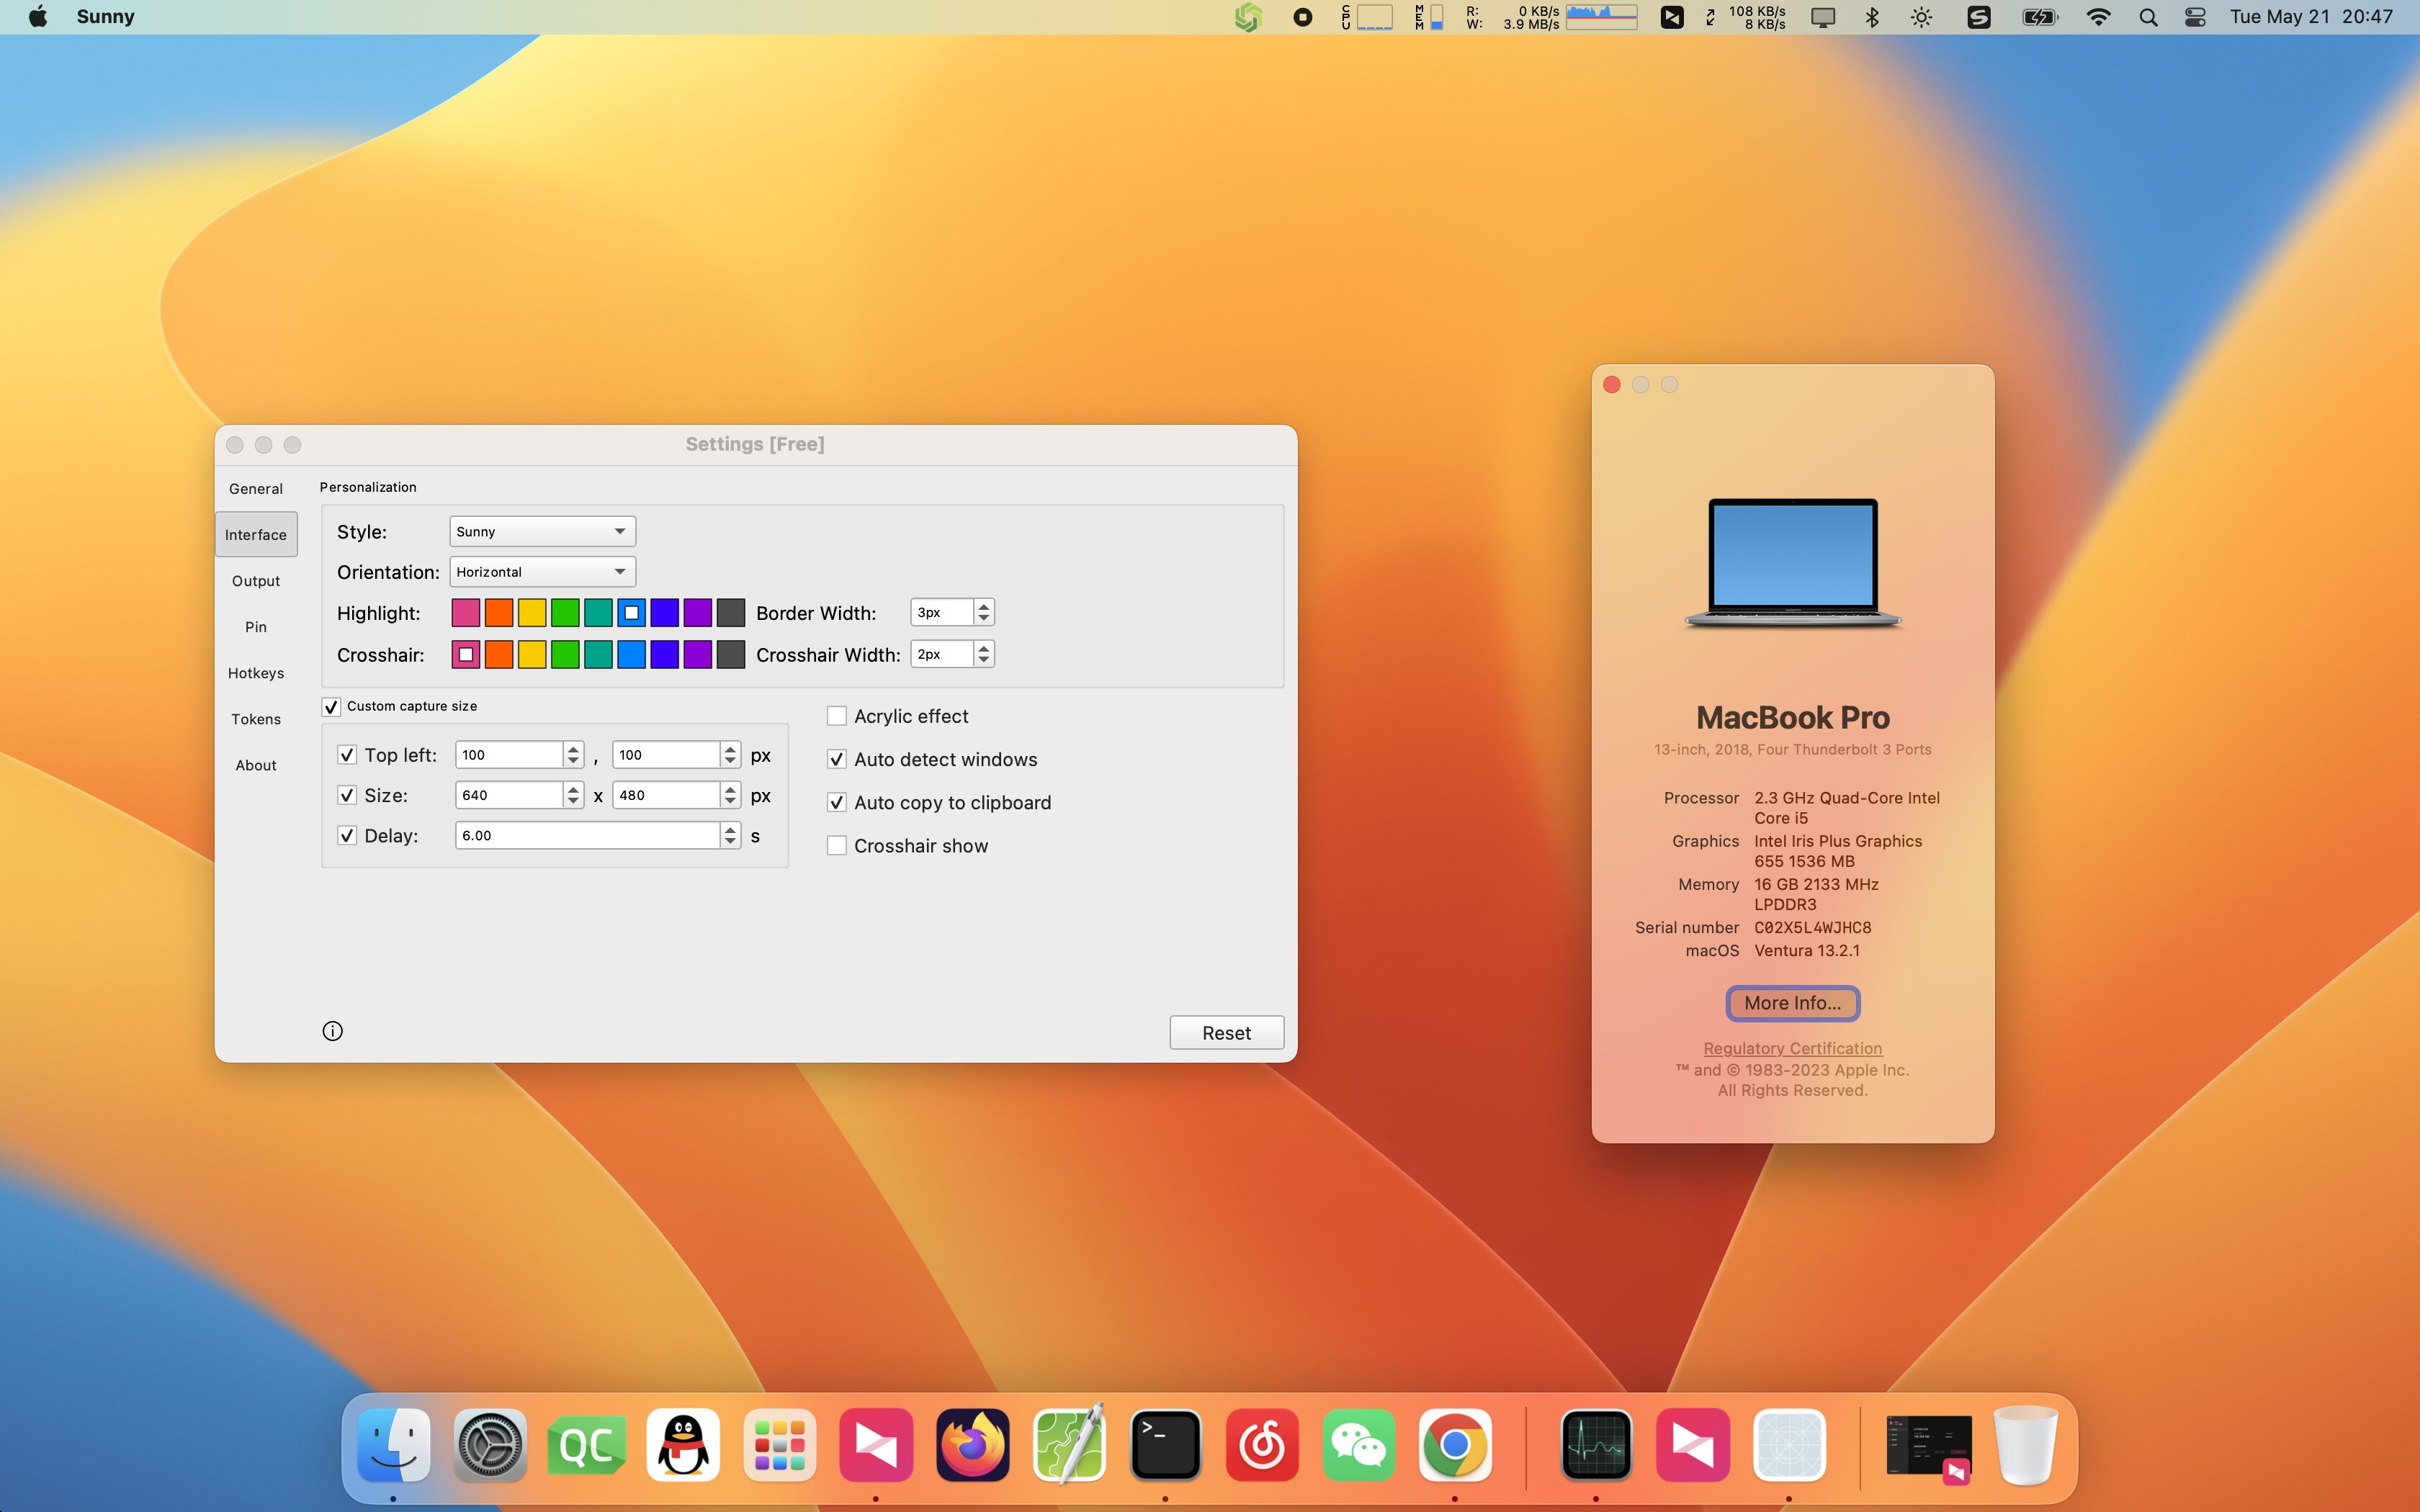The height and width of the screenshot is (1512, 2420).
Task: Click the Reset button
Action: [1227, 1033]
